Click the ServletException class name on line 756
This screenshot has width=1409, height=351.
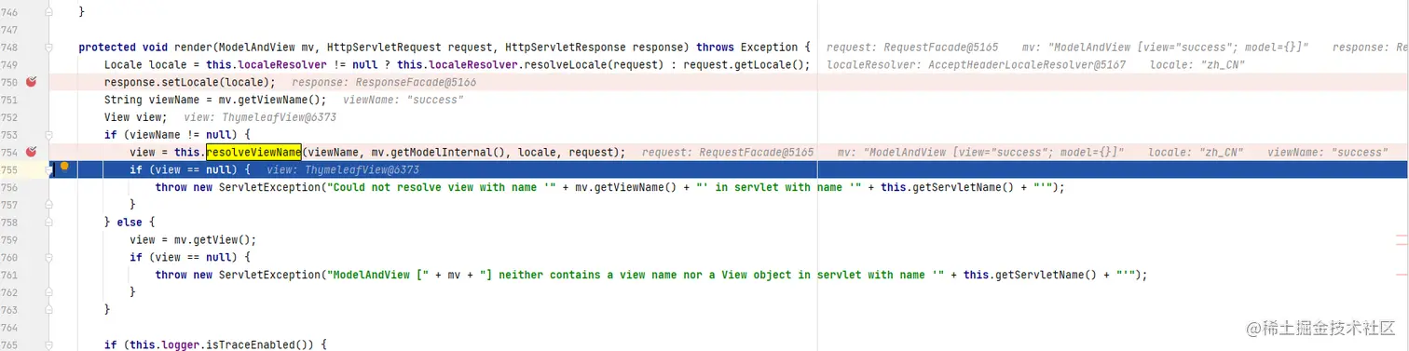(x=264, y=187)
